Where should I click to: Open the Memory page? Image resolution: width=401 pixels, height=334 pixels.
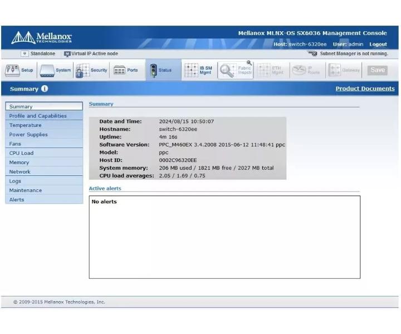tap(44, 163)
